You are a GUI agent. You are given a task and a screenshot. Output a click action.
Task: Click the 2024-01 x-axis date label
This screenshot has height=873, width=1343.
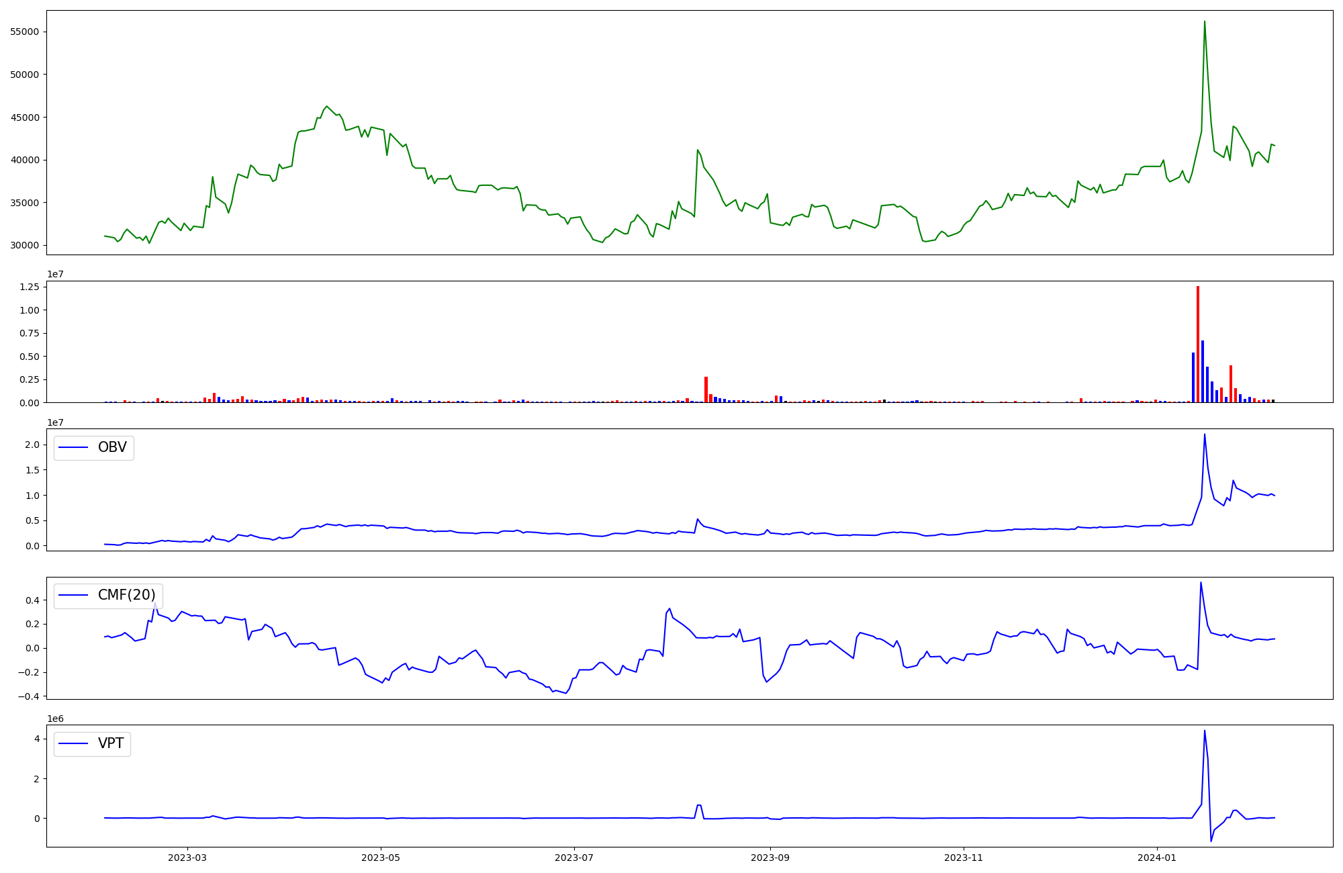(1157, 857)
